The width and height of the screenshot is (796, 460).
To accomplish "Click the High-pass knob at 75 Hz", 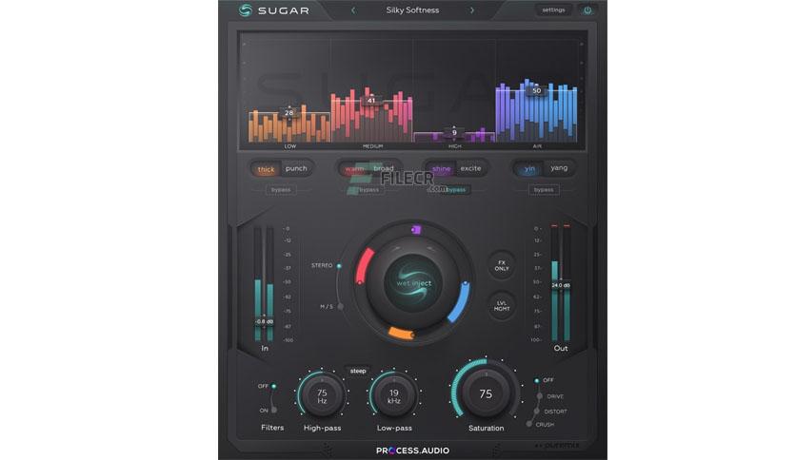I will click(322, 395).
